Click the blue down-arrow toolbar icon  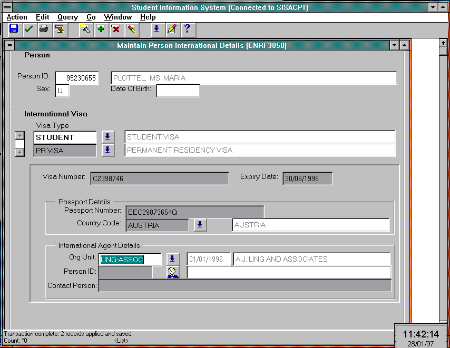click(156, 29)
